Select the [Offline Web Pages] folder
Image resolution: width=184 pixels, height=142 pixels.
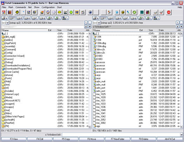45,116
